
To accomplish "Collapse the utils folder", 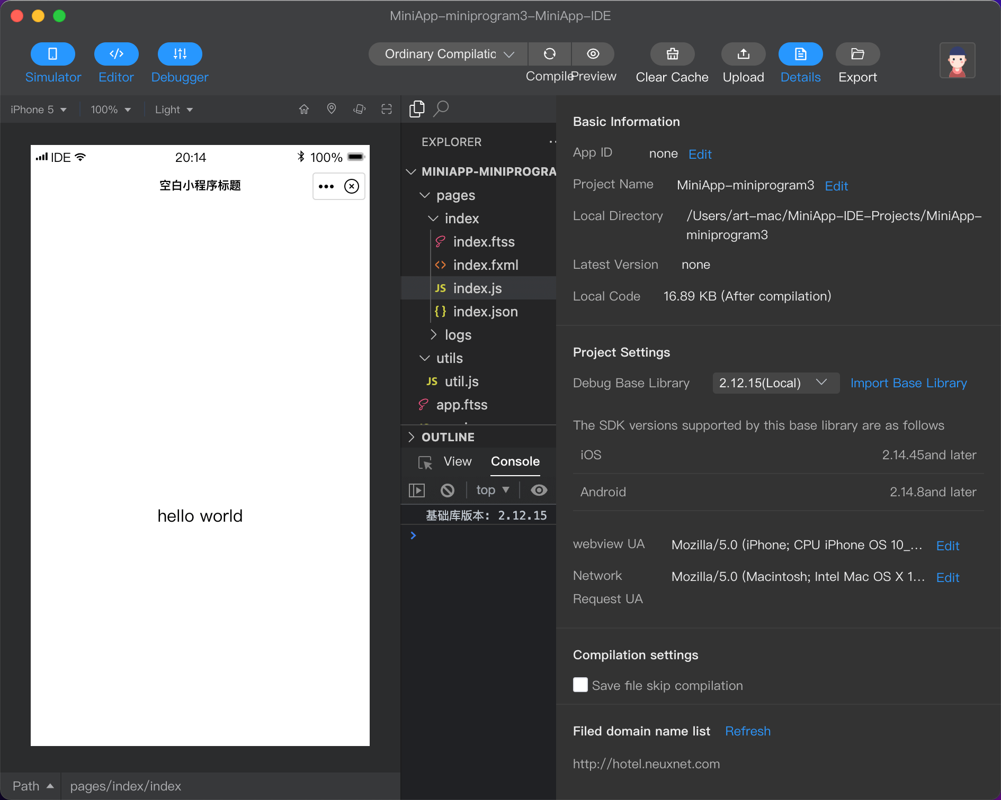I will pos(425,358).
